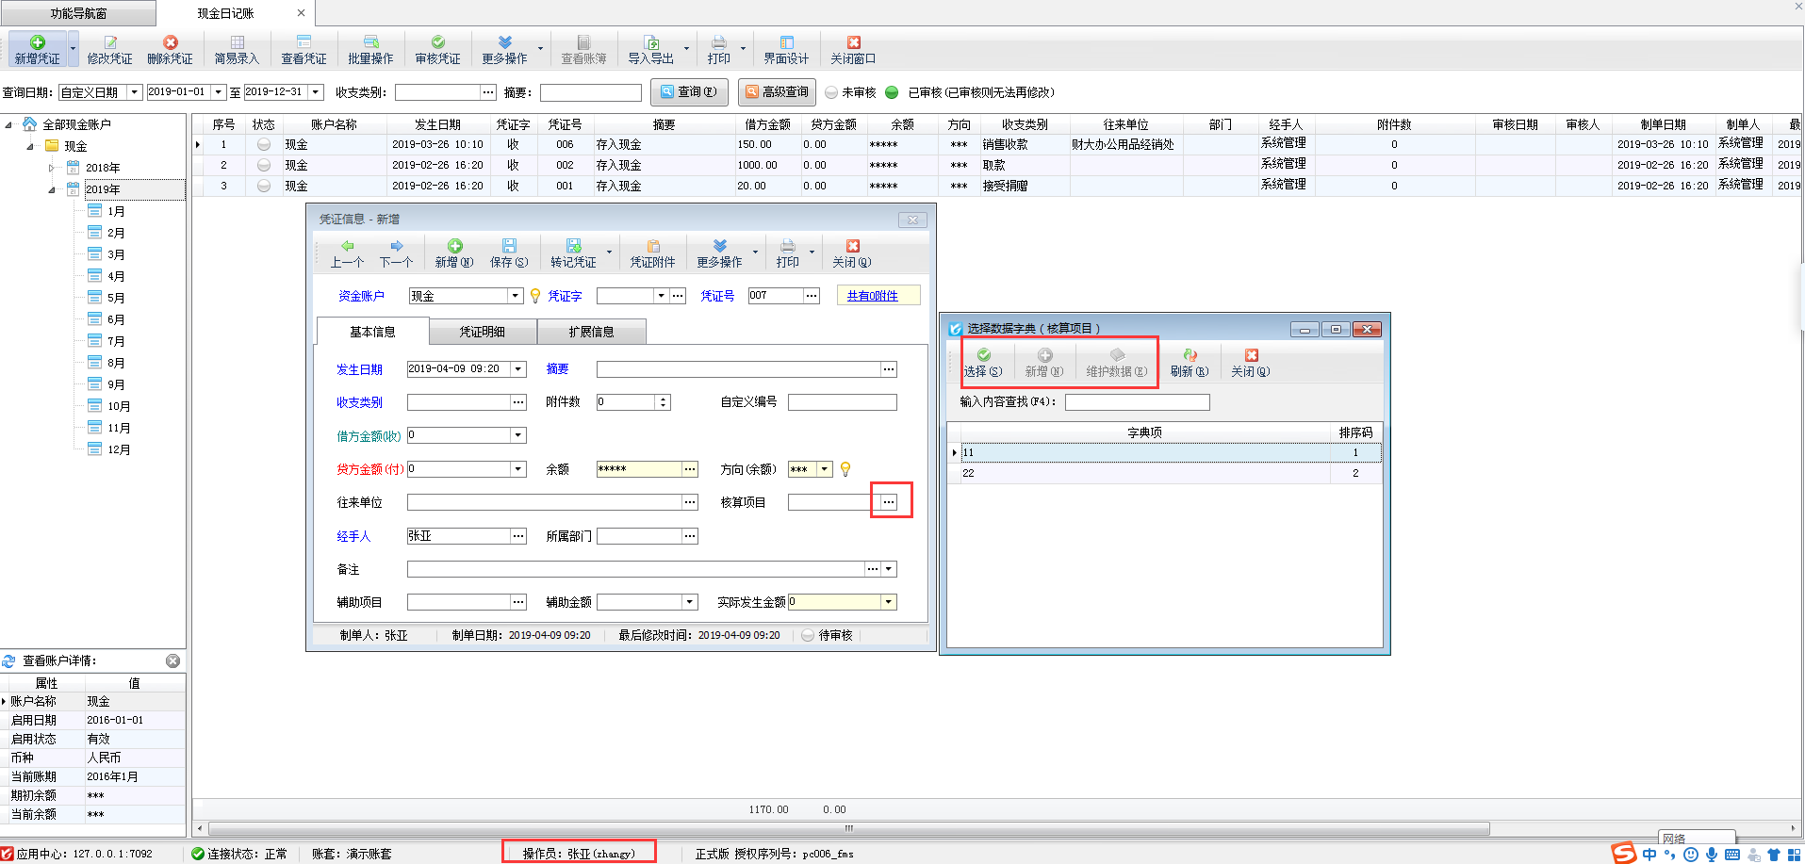
Task: Click the 查询(F) button
Action: (x=689, y=91)
